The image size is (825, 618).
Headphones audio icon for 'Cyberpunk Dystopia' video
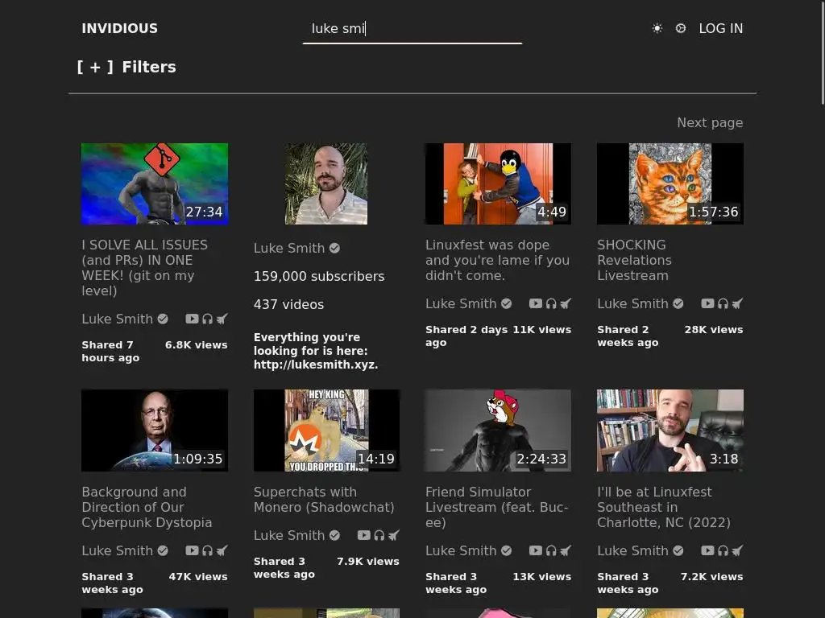(x=207, y=550)
